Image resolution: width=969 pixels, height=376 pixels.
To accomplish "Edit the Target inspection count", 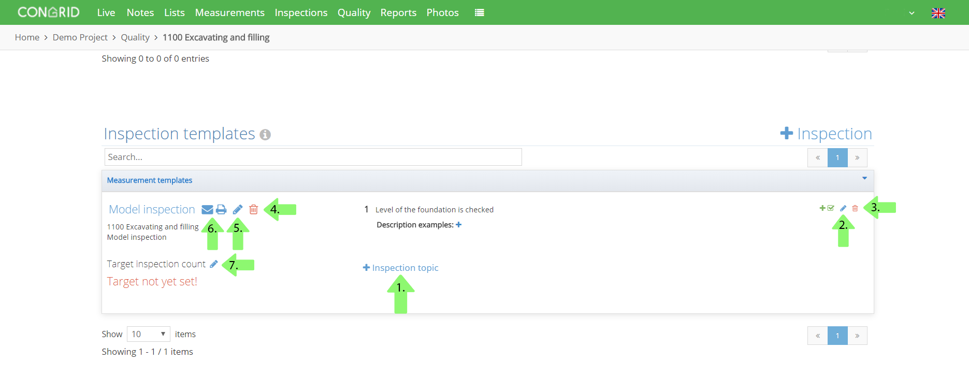I will (x=213, y=264).
